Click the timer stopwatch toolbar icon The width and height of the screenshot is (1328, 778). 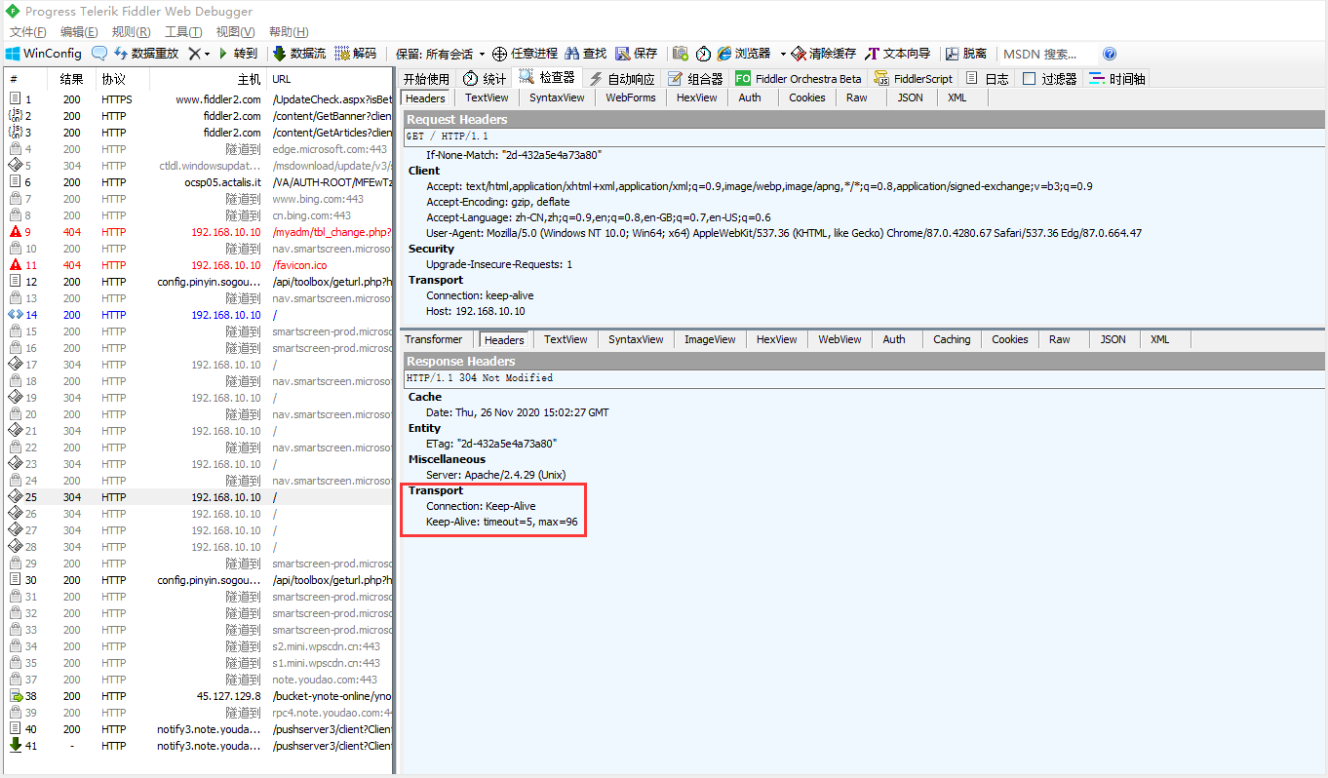click(x=703, y=54)
